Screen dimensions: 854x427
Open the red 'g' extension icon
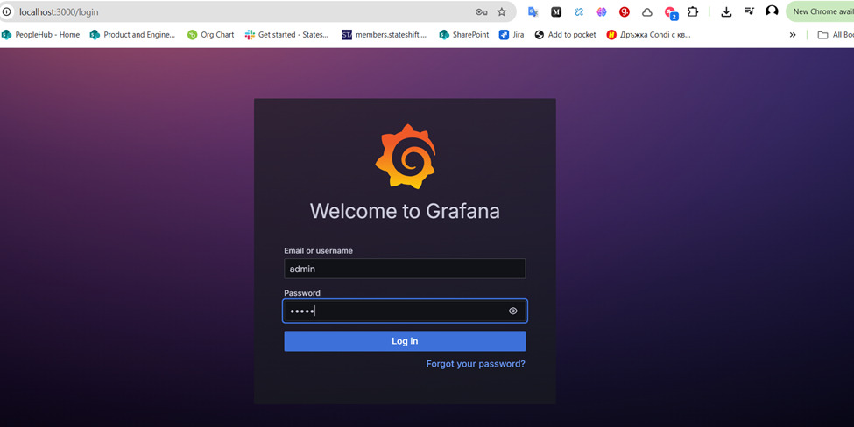[x=625, y=11]
